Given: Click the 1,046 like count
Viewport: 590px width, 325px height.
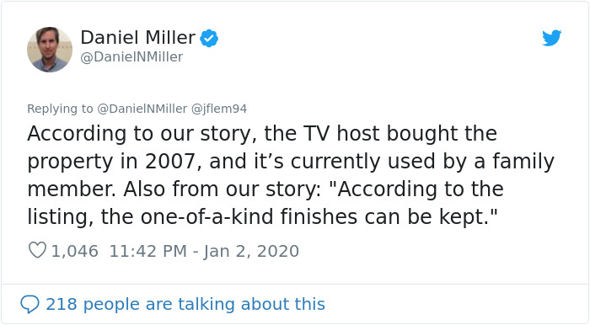Looking at the screenshot, I should 74,251.
